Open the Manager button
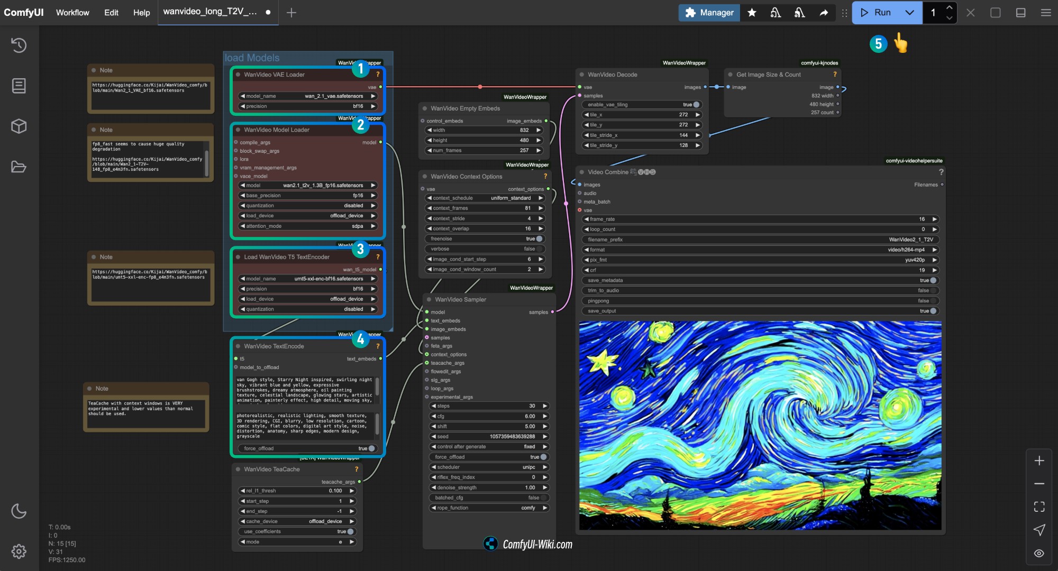 click(x=708, y=13)
